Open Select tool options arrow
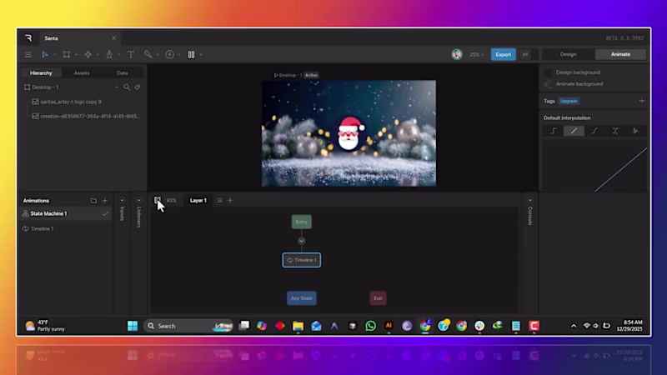This screenshot has width=667, height=375. pos(54,55)
